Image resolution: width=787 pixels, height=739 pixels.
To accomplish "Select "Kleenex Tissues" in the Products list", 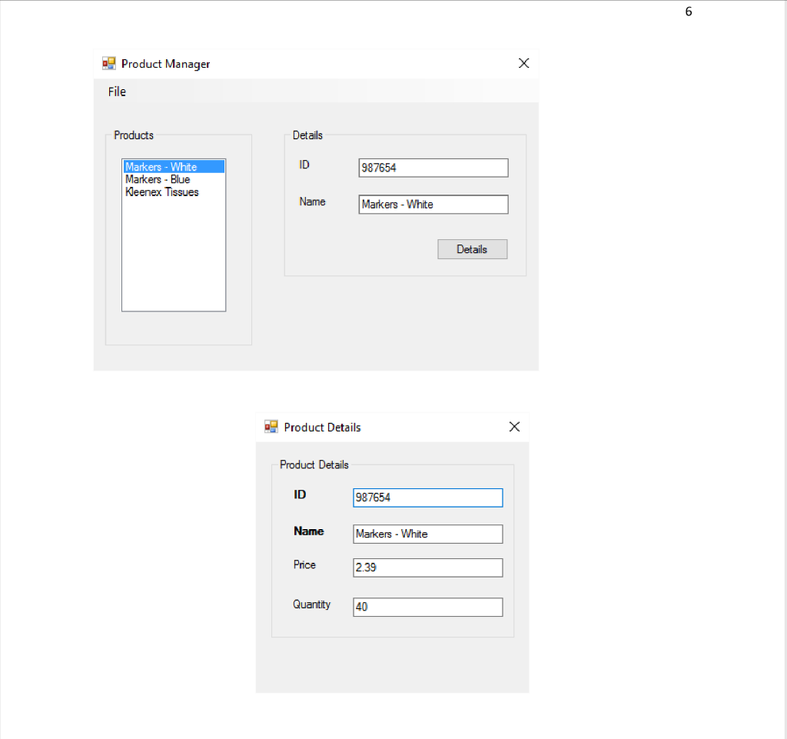I will (161, 192).
